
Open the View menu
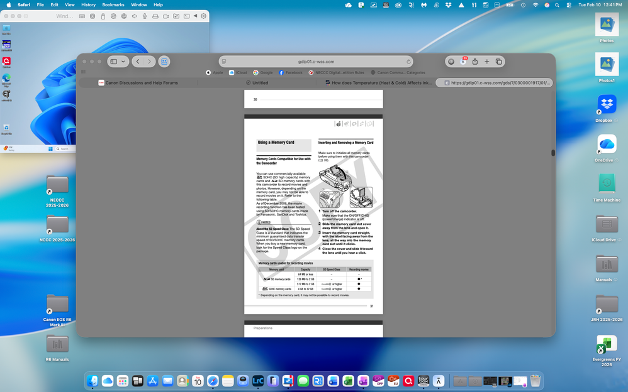click(70, 5)
